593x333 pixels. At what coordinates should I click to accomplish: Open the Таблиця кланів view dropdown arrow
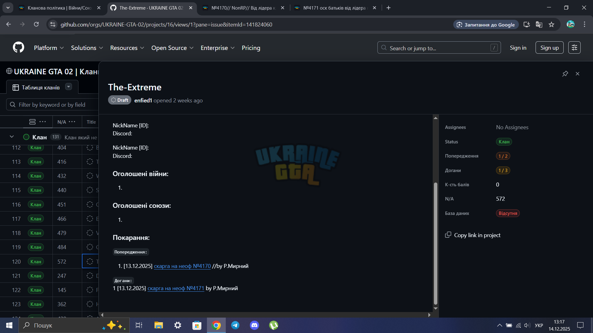coord(69,87)
